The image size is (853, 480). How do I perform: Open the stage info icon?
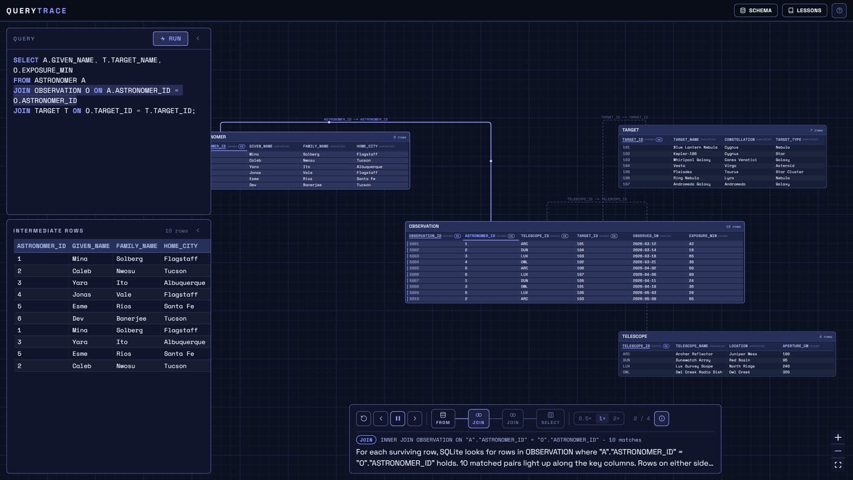click(662, 419)
